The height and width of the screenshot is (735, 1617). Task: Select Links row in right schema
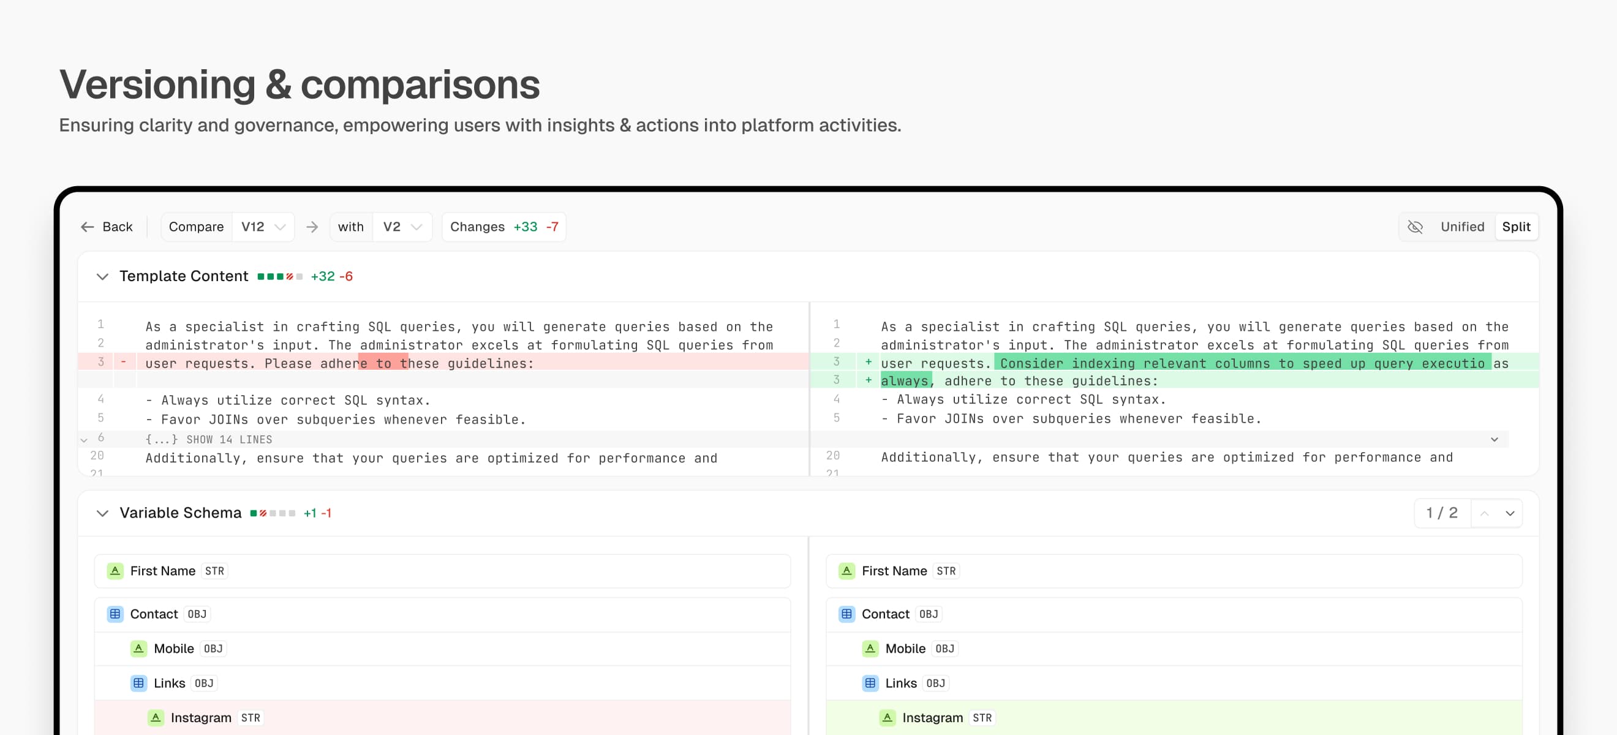[1174, 683]
